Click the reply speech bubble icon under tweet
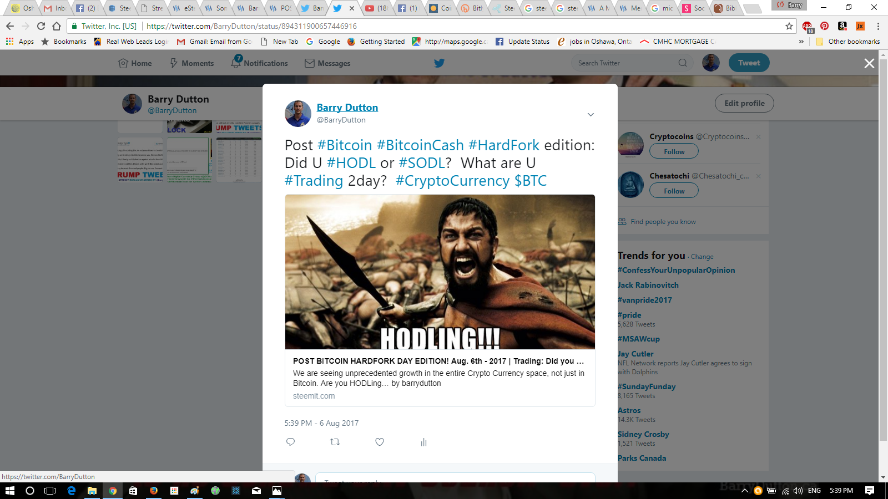 [290, 442]
